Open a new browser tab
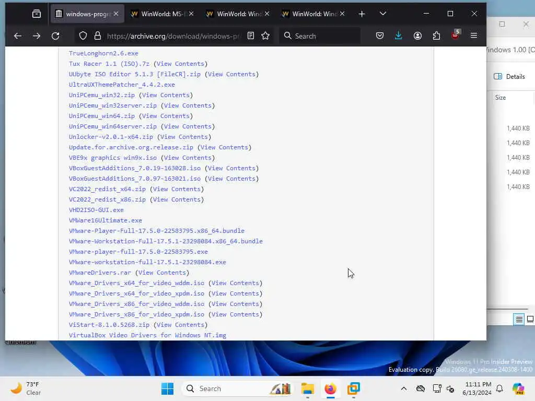535x401 pixels. pos(362,14)
